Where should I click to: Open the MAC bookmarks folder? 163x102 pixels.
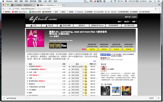114,12
